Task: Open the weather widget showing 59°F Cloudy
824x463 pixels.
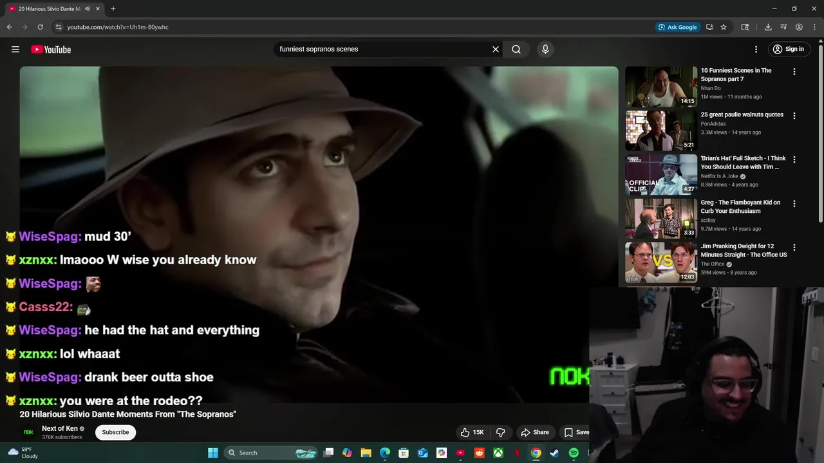Action: click(23, 453)
